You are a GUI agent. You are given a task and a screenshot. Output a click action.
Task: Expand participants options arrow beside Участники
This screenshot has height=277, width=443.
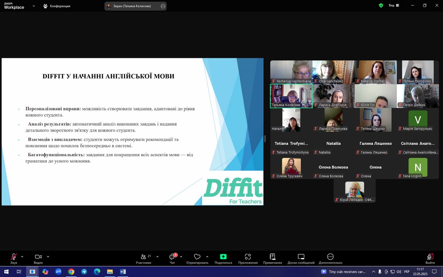(157, 257)
